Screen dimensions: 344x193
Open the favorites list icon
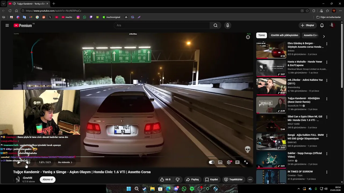point(327,11)
